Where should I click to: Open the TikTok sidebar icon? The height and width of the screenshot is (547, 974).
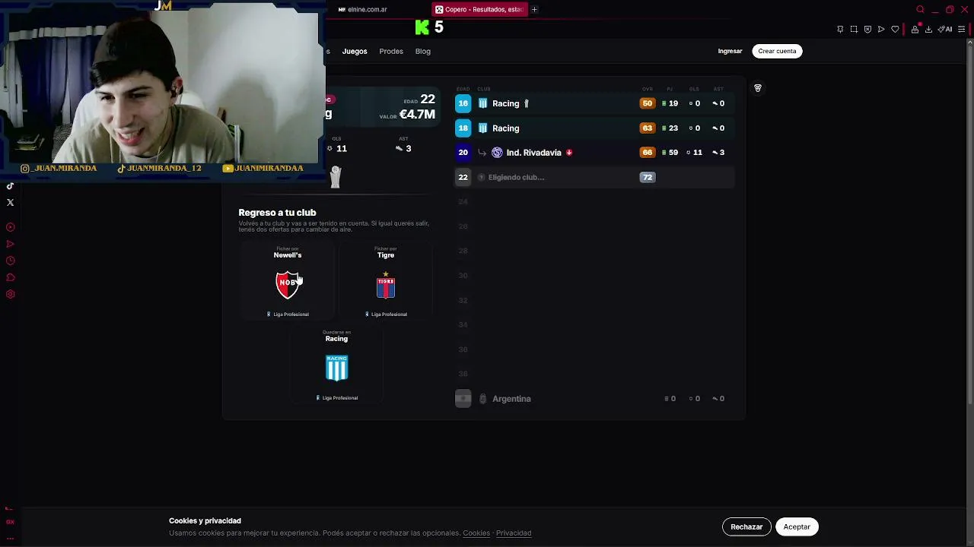(11, 185)
